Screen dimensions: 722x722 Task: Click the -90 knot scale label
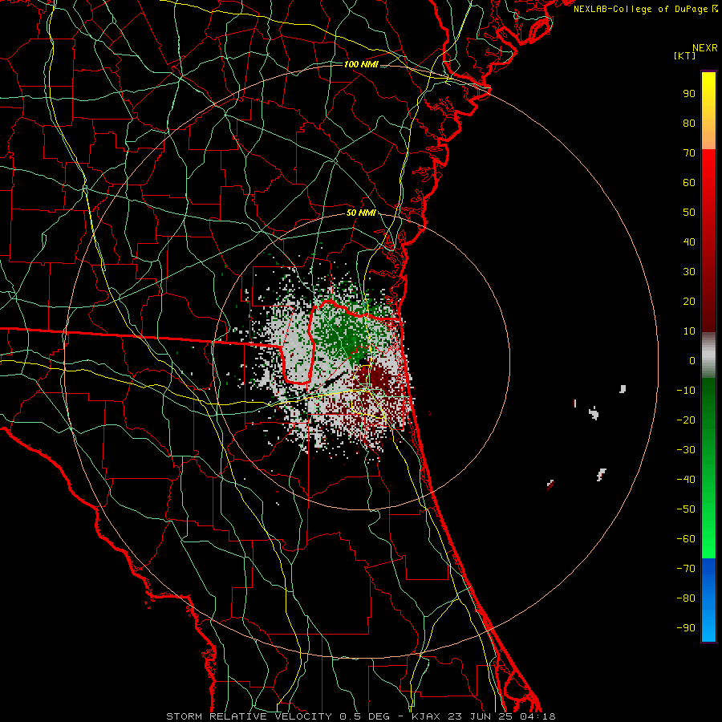686,628
